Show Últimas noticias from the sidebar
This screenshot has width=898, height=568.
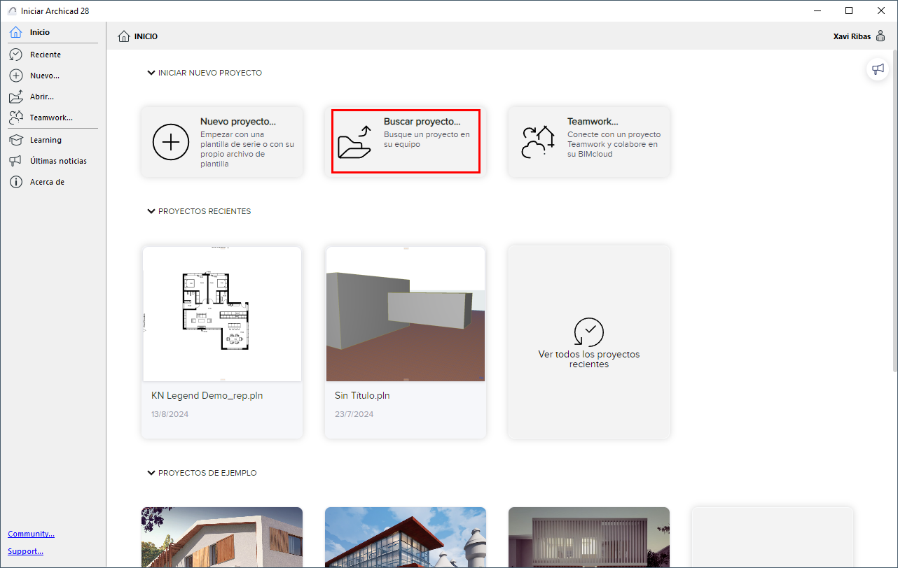click(53, 161)
